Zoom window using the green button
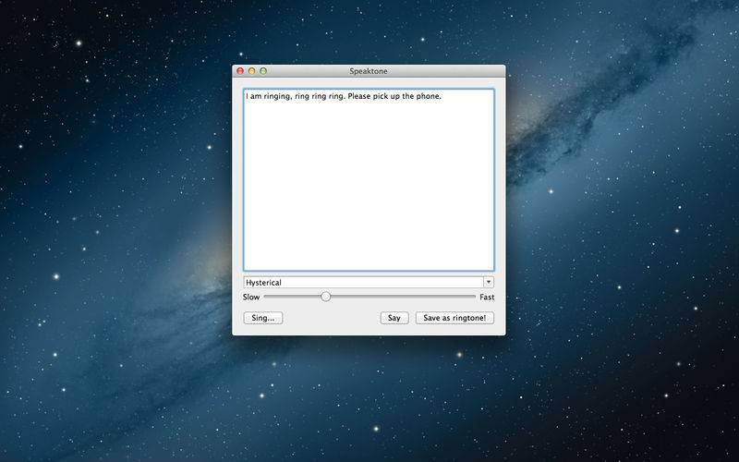 click(263, 71)
